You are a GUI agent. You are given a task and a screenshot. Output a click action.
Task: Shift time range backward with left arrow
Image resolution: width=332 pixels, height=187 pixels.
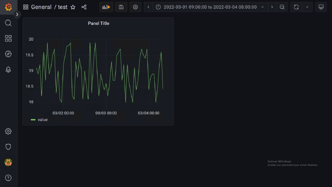click(148, 7)
